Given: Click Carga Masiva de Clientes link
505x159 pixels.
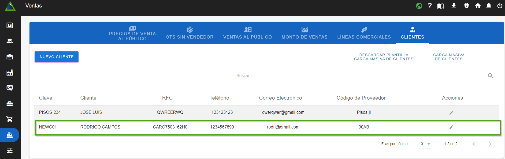Looking at the screenshot, I should (x=449, y=57).
